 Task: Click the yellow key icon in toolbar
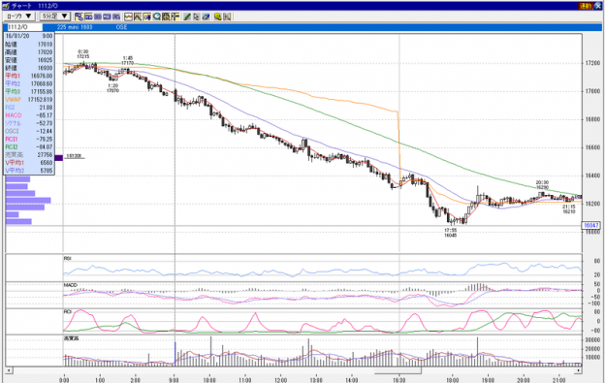tap(217, 16)
